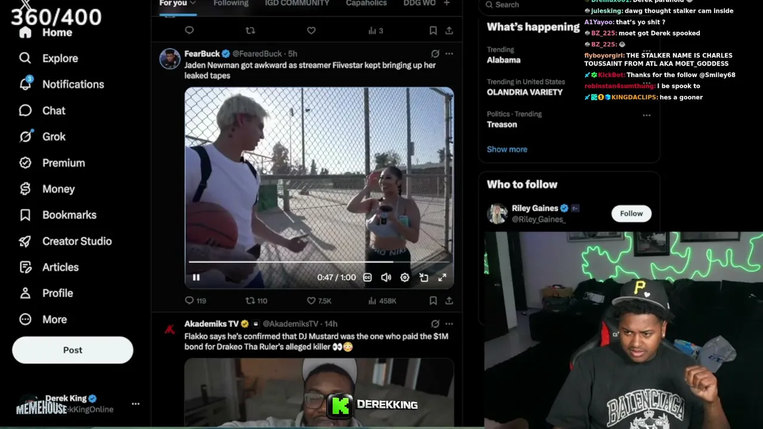
Task: Open Money in the sidebar
Action: [46, 189]
